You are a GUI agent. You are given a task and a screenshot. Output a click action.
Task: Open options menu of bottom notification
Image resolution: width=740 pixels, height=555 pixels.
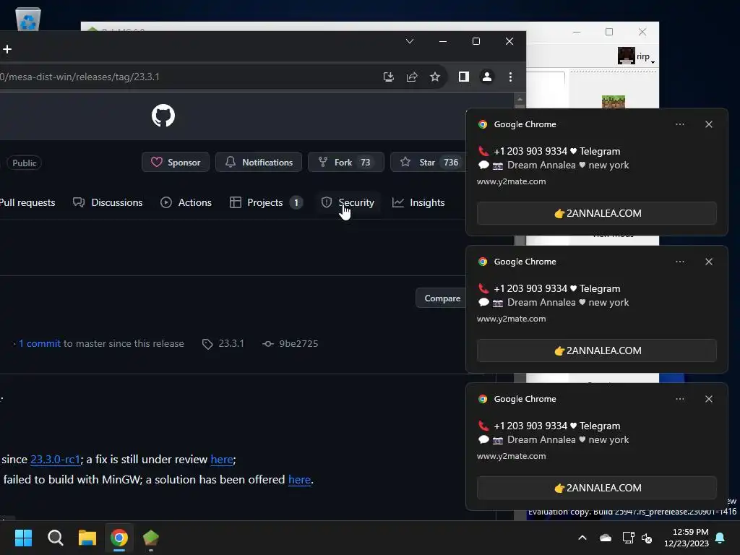point(680,399)
